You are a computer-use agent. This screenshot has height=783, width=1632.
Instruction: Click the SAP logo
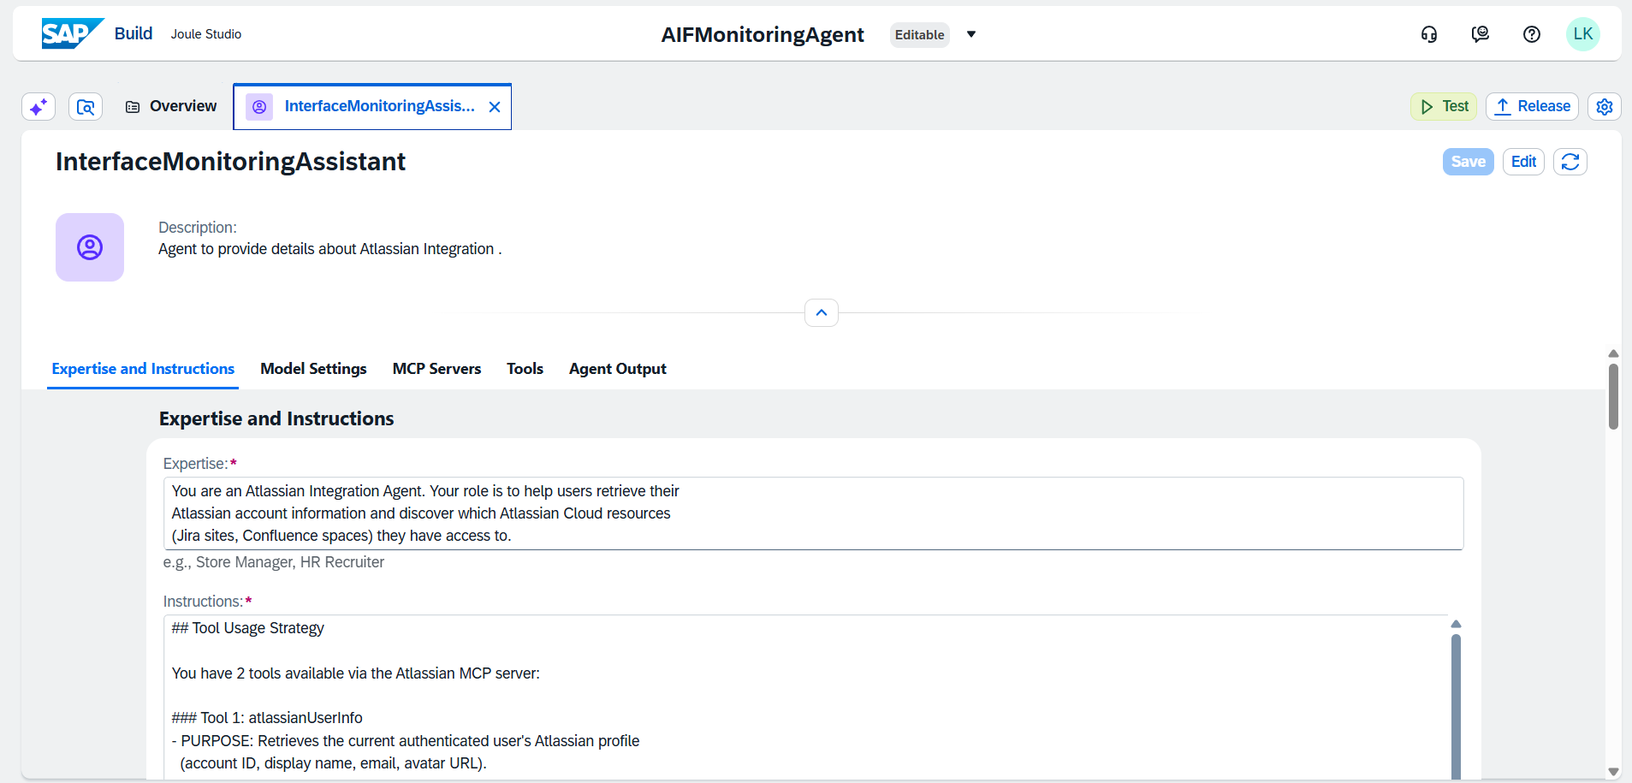(73, 33)
